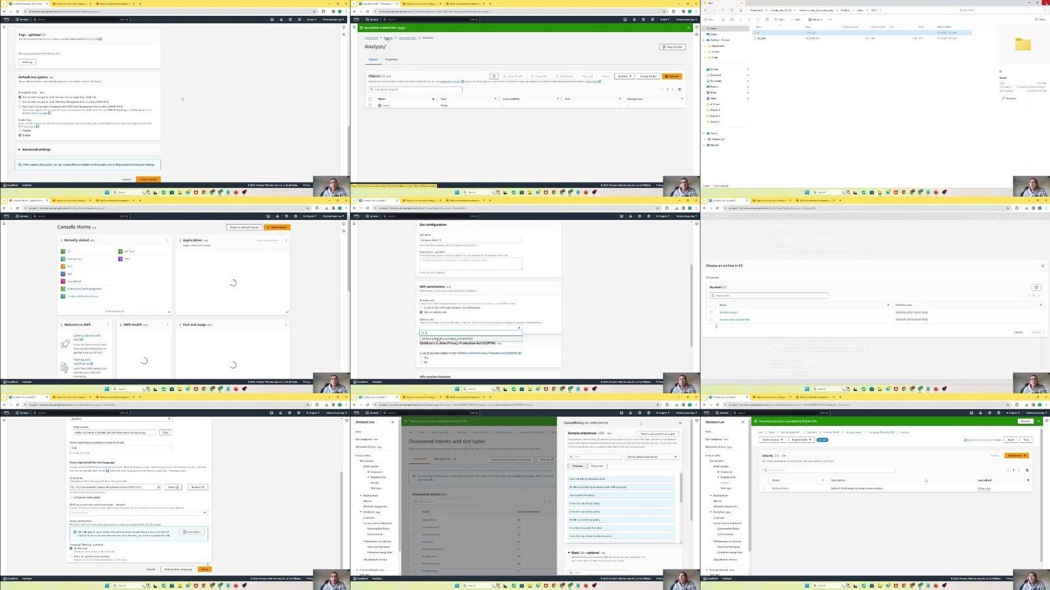Click Windows Start button below S3 create bucket page
The width and height of the screenshot is (1050, 590).
pyautogui.click(x=107, y=192)
